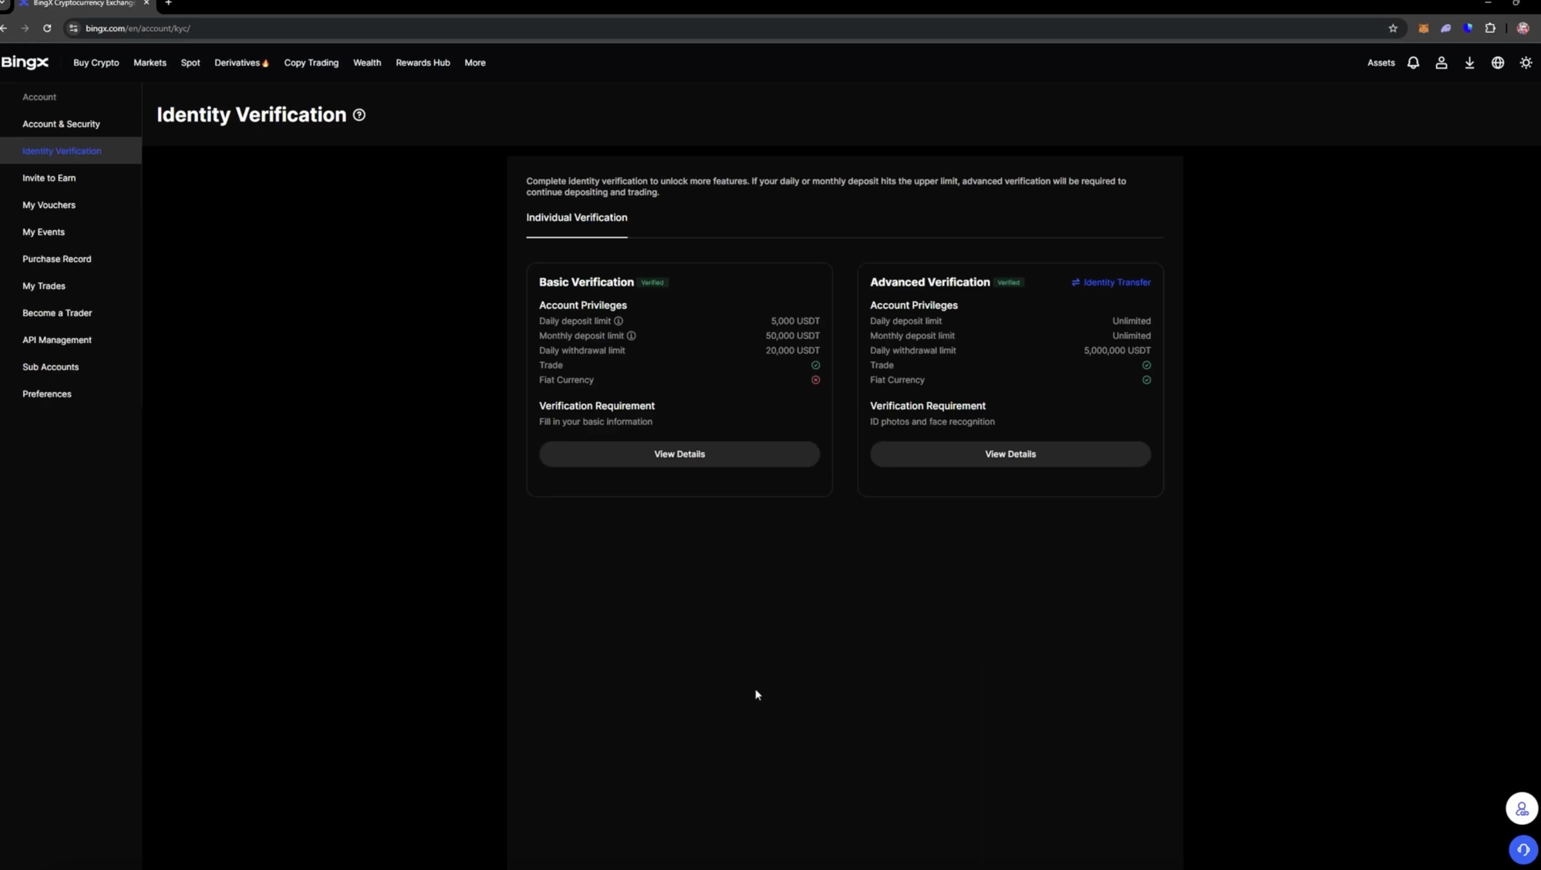View details of Advanced Verification

click(x=1010, y=454)
